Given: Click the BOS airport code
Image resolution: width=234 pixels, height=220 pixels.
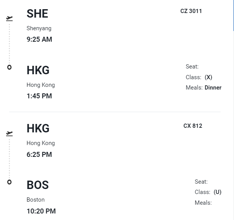Looking at the screenshot, I should pyautogui.click(x=38, y=185).
